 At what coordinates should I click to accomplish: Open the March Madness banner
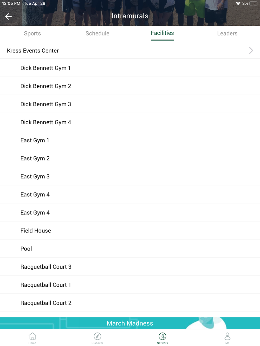(x=130, y=323)
